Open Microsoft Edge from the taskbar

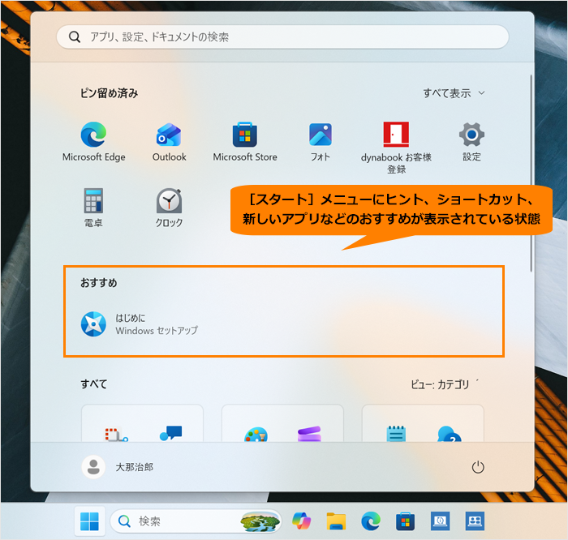(371, 521)
